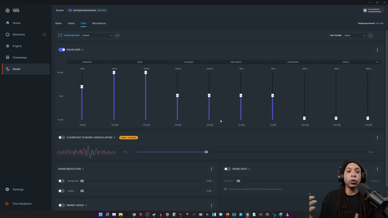Viewport: 388px width, 218px height.
Task: Switch to the Microphone tab
Action: (x=99, y=23)
